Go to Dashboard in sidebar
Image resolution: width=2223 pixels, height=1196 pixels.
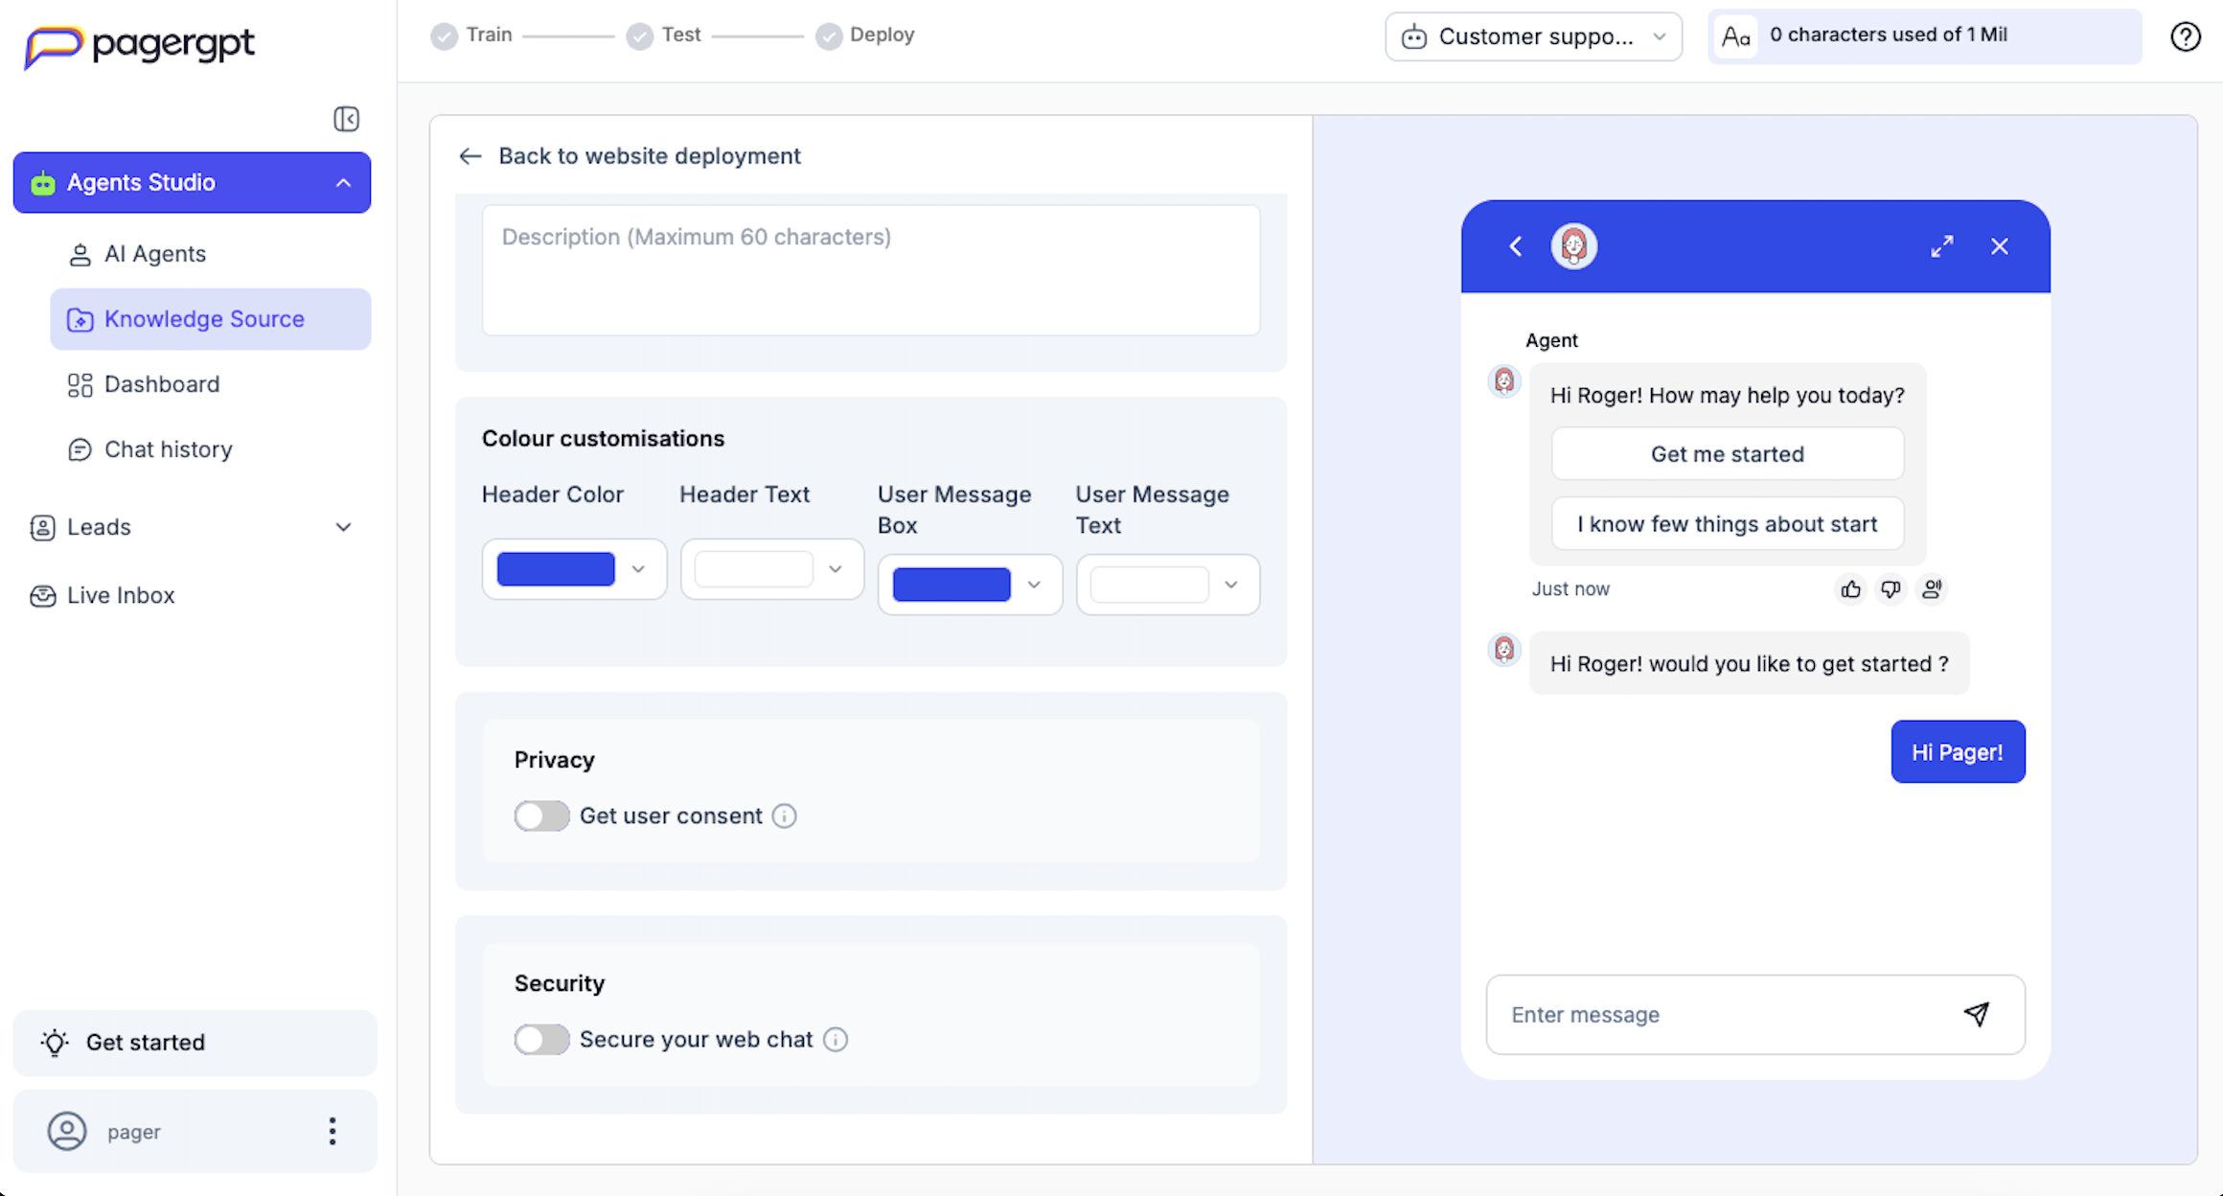[x=161, y=384]
